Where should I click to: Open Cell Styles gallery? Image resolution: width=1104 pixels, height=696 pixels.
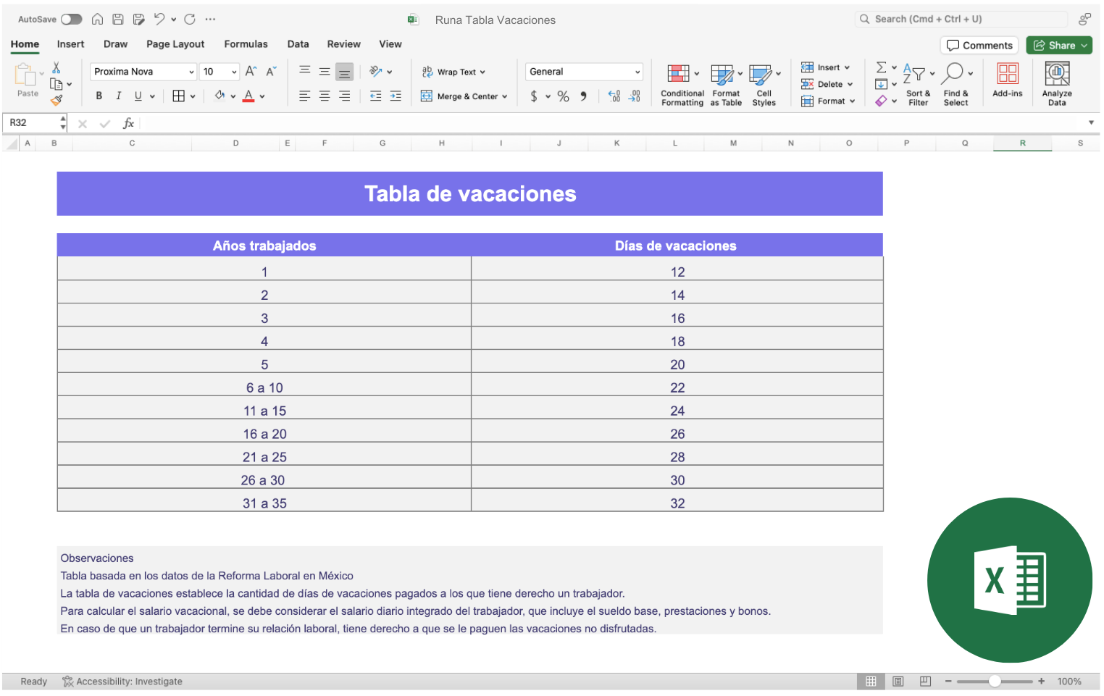pyautogui.click(x=764, y=85)
